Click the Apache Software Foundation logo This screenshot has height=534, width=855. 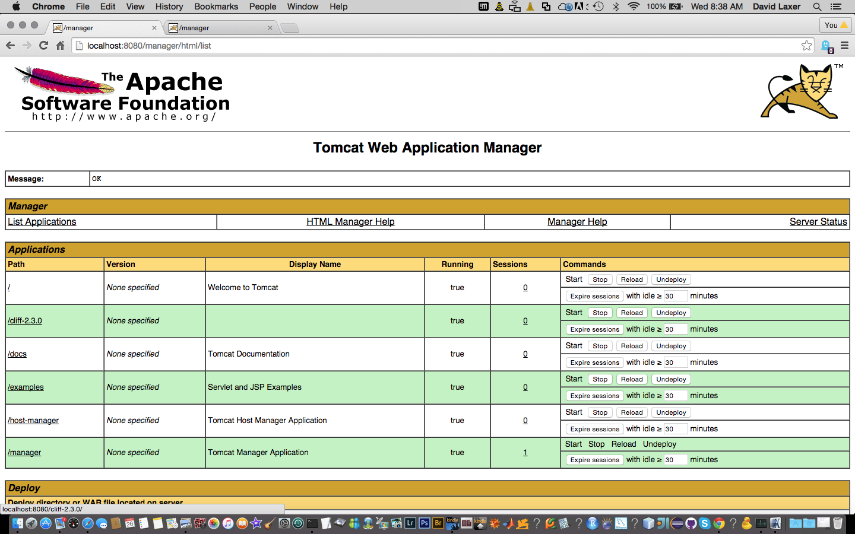[x=122, y=94]
